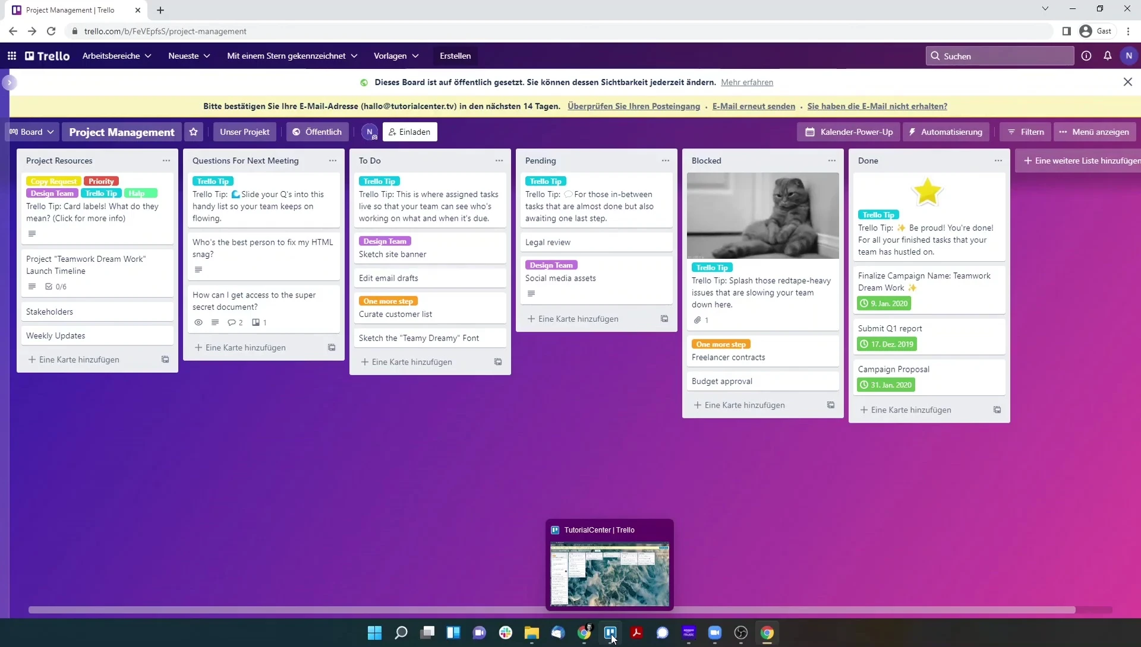Screen dimensions: 1141x647
Task: Focus the Suchen search field
Action: click(x=1000, y=56)
